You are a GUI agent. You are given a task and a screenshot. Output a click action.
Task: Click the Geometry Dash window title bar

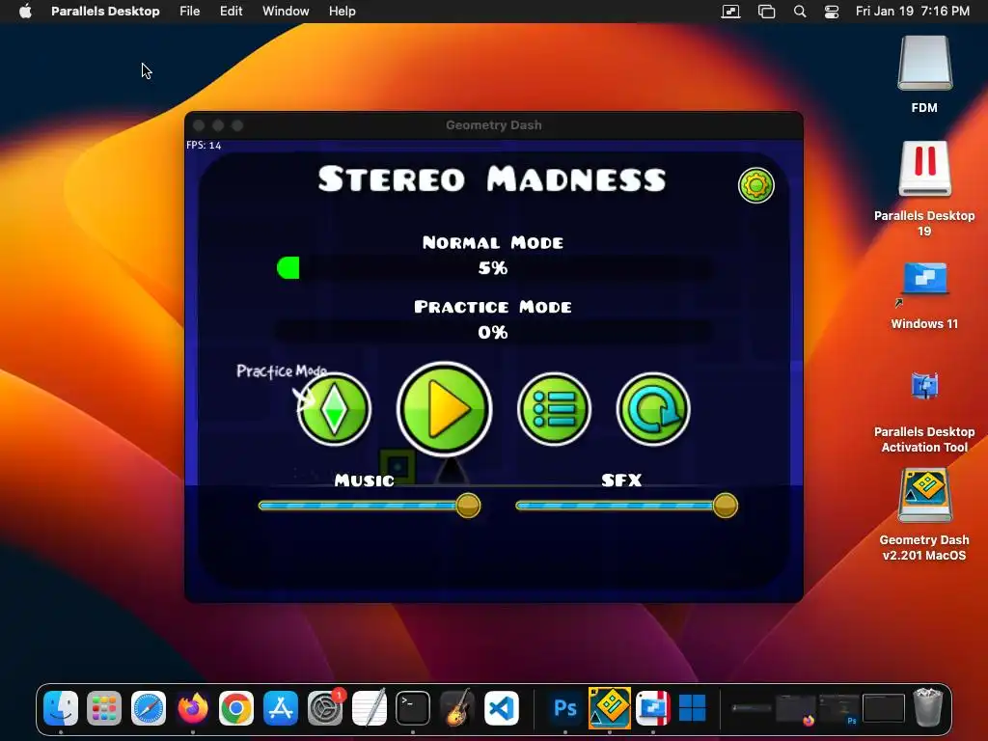(493, 124)
